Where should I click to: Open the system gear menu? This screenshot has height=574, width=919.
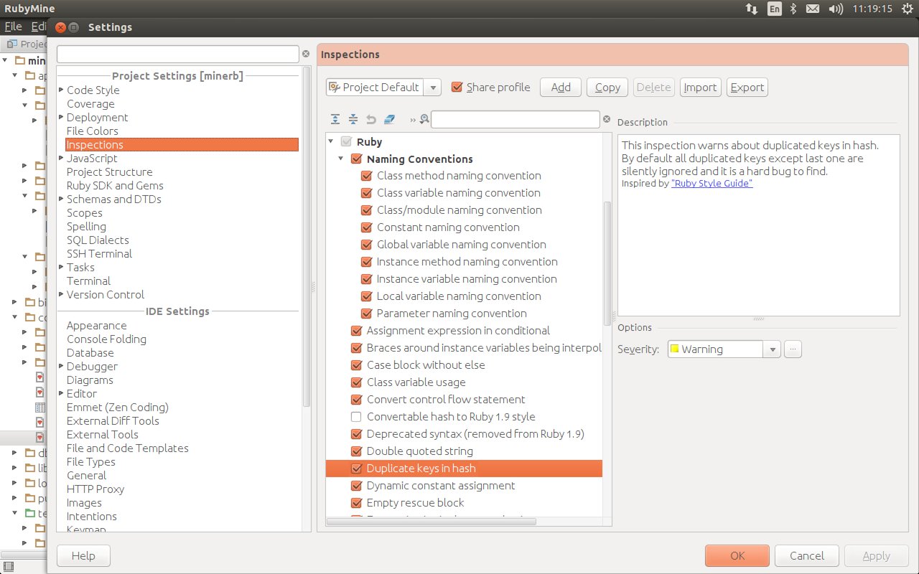(x=907, y=9)
